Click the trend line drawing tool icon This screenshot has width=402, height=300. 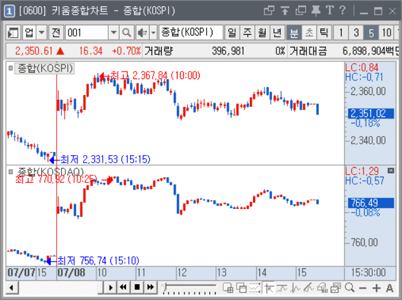click(x=309, y=288)
